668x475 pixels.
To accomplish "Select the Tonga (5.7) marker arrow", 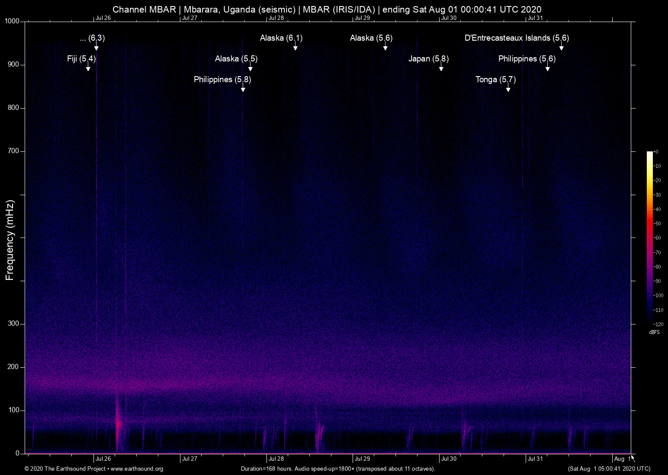I will [508, 88].
